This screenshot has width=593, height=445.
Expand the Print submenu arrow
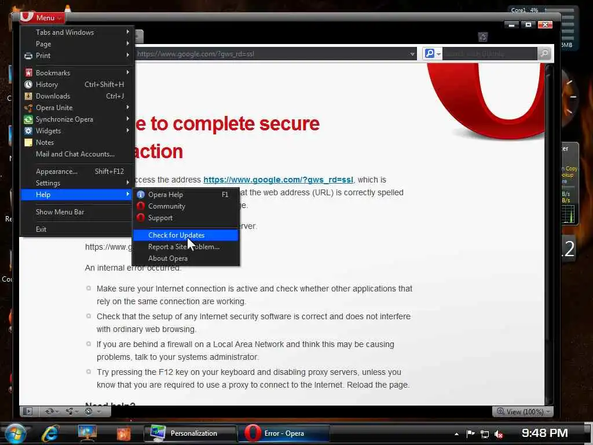point(128,55)
